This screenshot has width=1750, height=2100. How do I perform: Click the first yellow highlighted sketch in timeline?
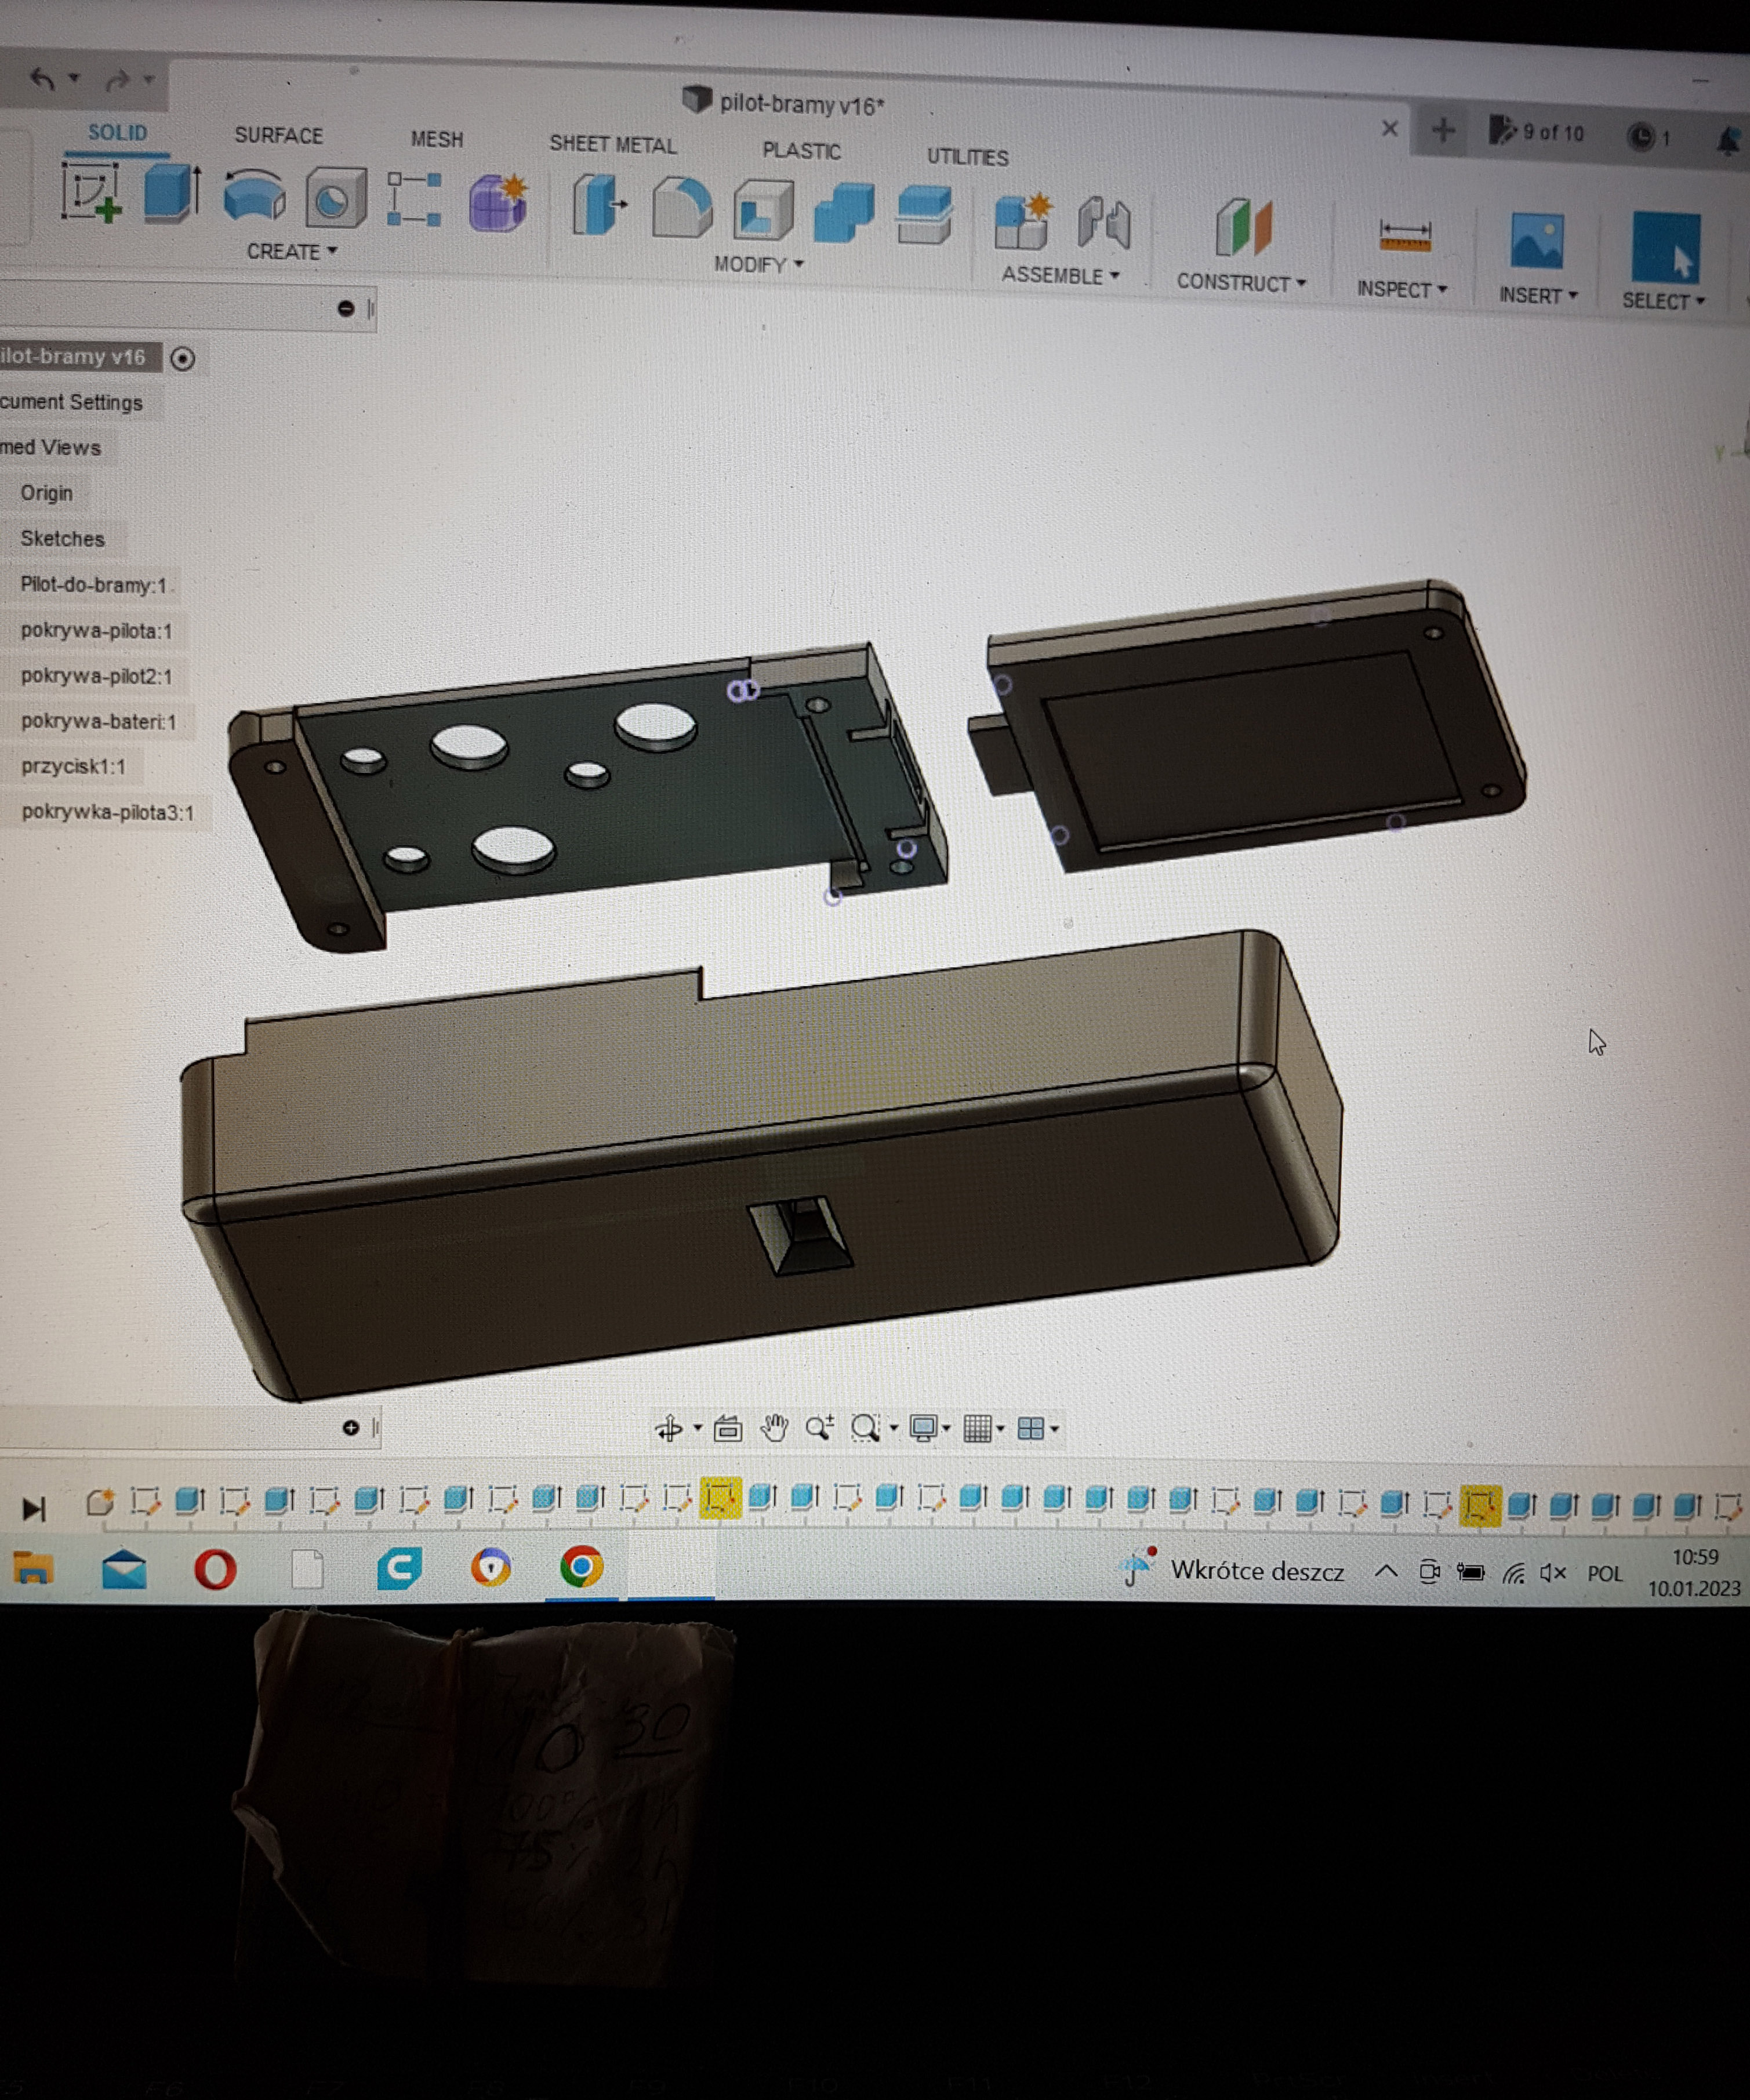tap(720, 1498)
